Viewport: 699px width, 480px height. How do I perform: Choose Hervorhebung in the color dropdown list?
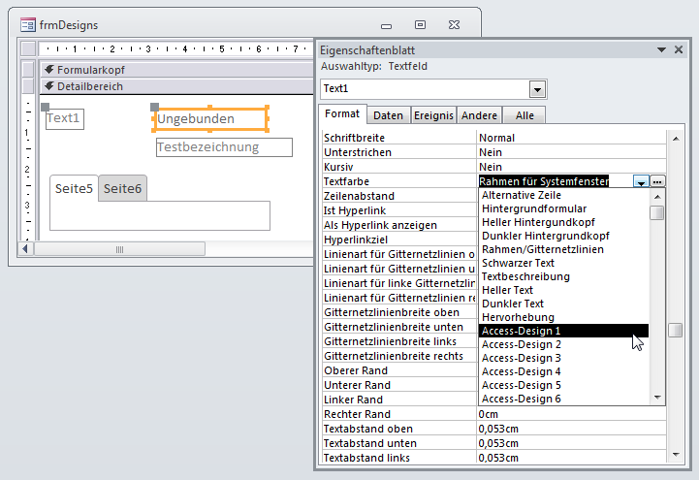coord(563,317)
